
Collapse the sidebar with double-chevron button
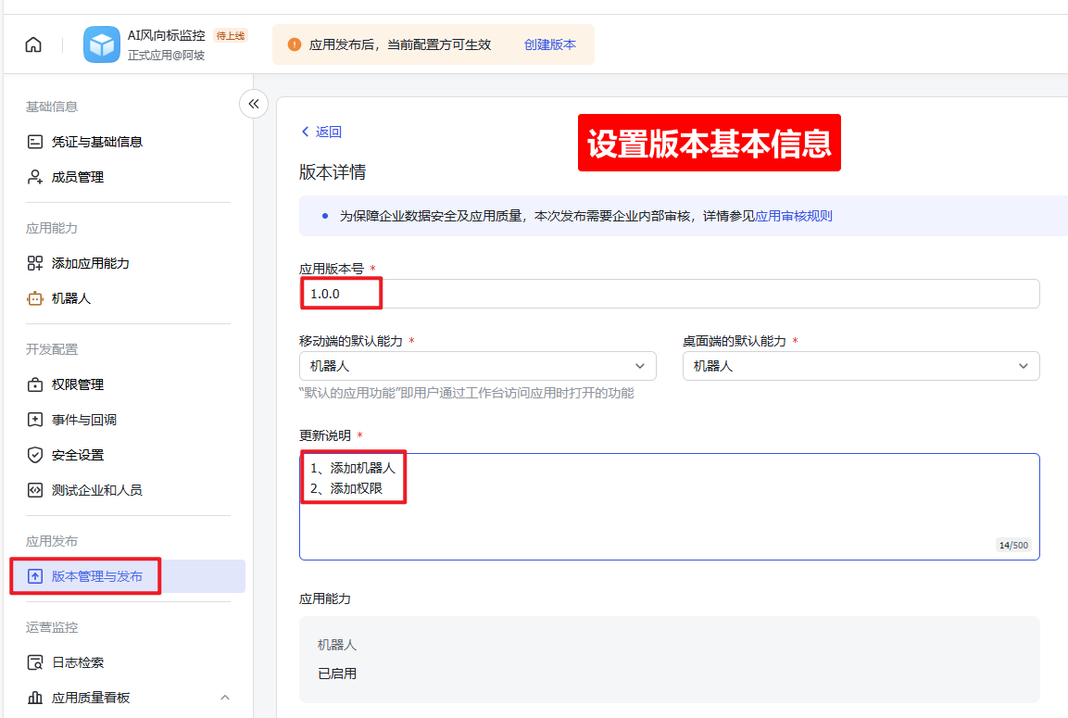pyautogui.click(x=254, y=104)
